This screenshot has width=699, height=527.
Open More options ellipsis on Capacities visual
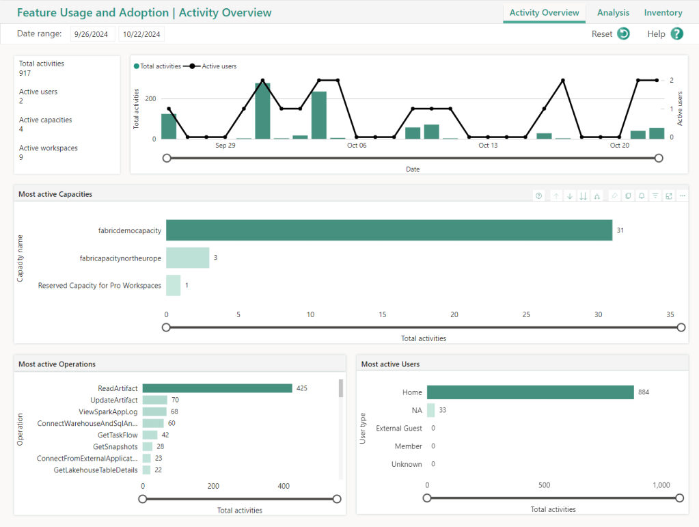coord(682,196)
